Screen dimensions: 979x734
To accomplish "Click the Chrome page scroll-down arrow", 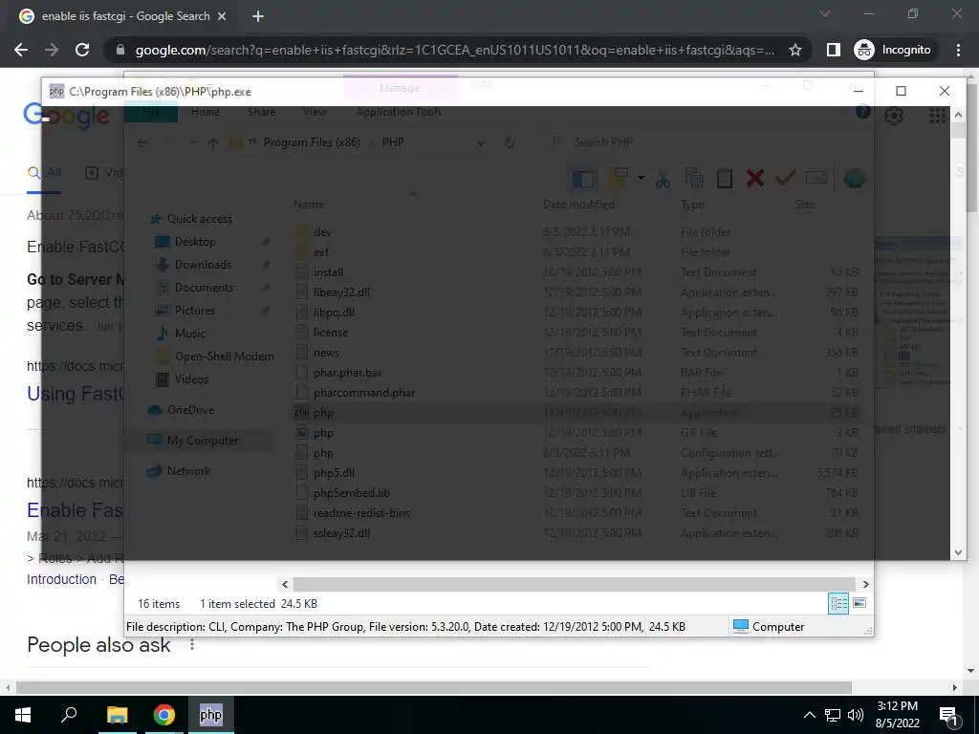I will point(971,671).
